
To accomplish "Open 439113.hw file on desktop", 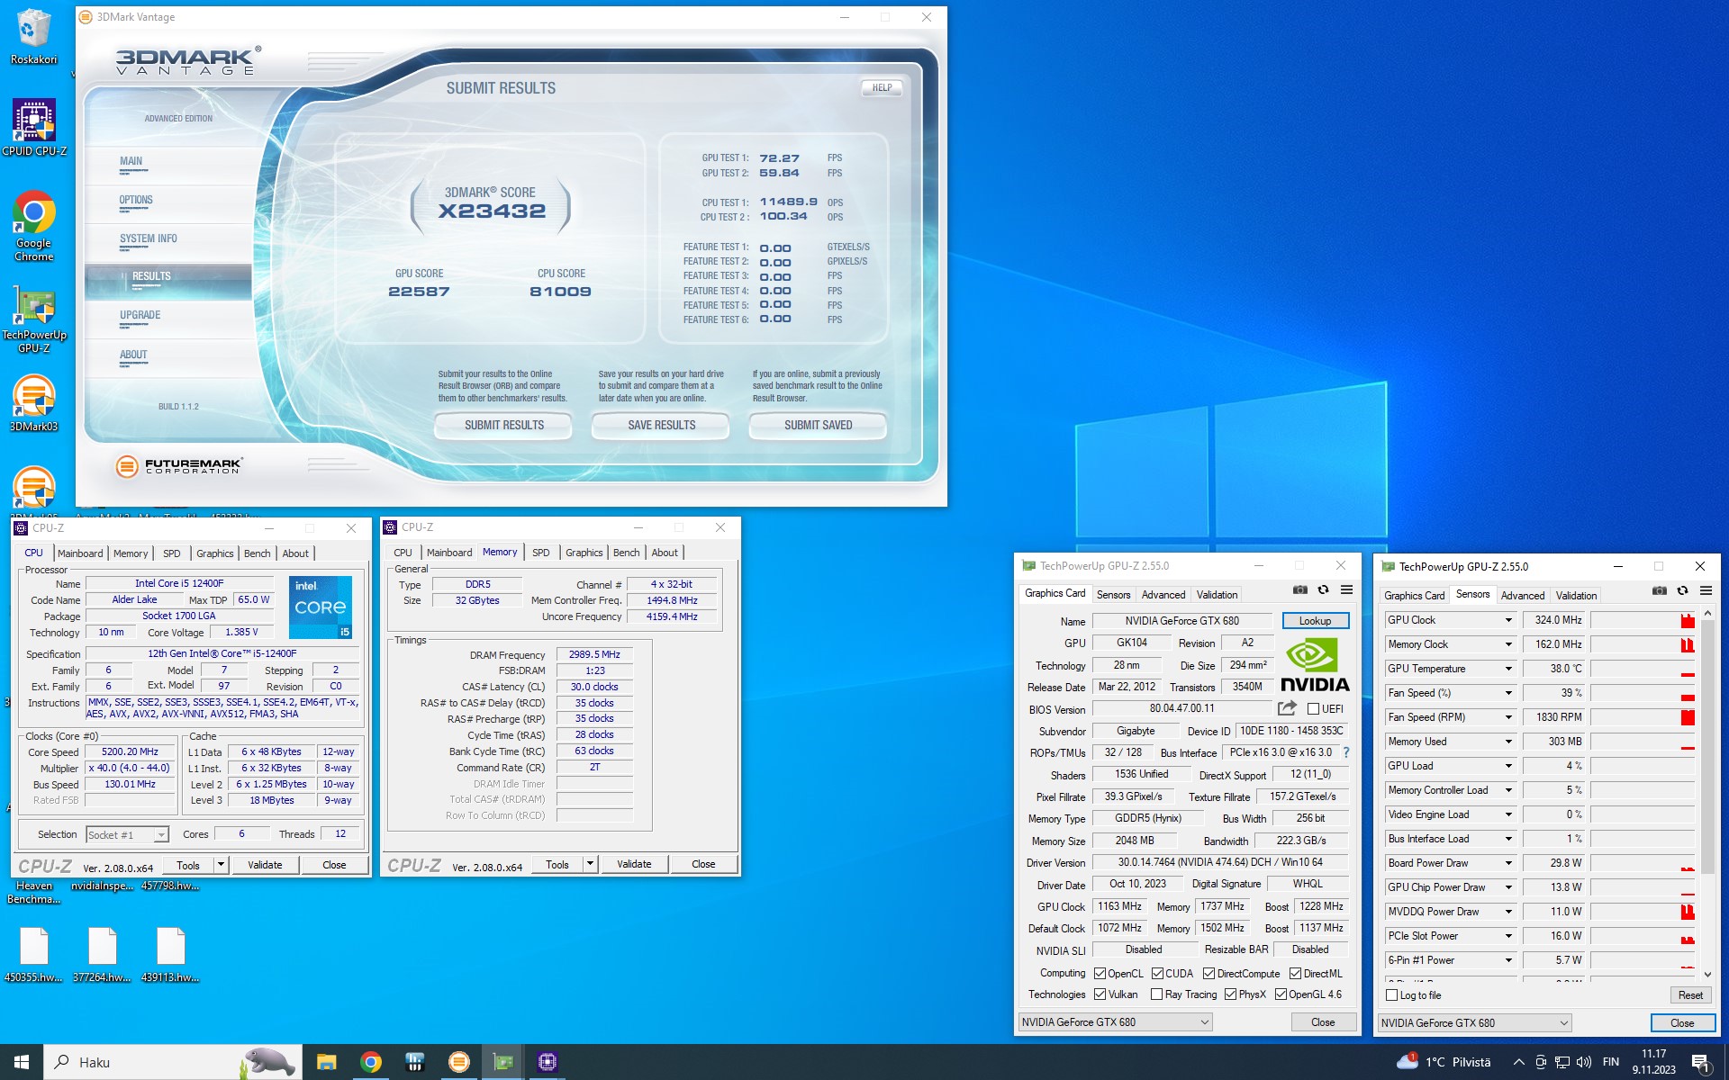I will pyautogui.click(x=170, y=955).
